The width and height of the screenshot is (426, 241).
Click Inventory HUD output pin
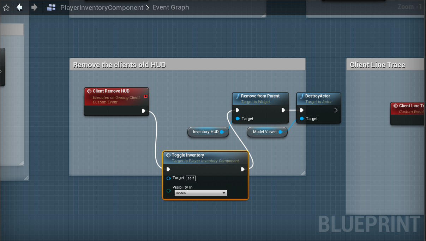[x=222, y=132]
